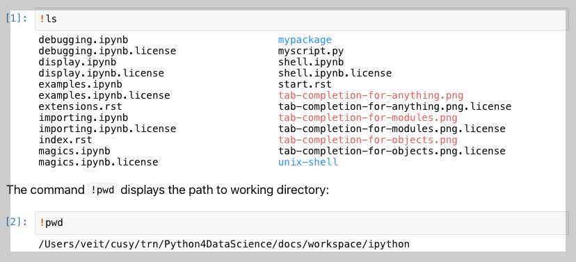This screenshot has width=576, height=262.
Task: Click index.rst file name
Action: coord(65,140)
